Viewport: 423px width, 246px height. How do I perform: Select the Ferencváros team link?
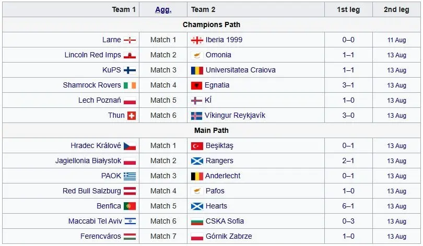click(101, 236)
